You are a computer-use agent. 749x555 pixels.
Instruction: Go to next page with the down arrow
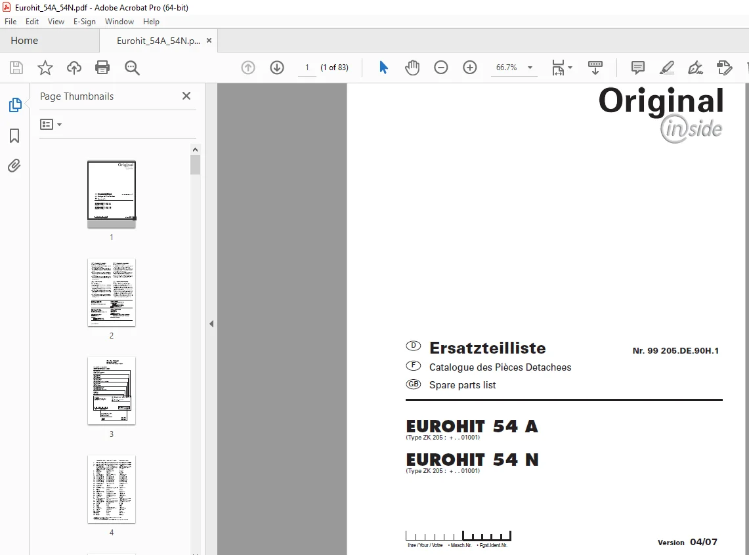tap(277, 68)
